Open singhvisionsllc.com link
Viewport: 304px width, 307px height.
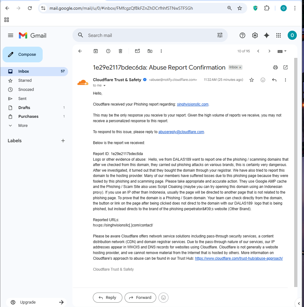(x=193, y=104)
